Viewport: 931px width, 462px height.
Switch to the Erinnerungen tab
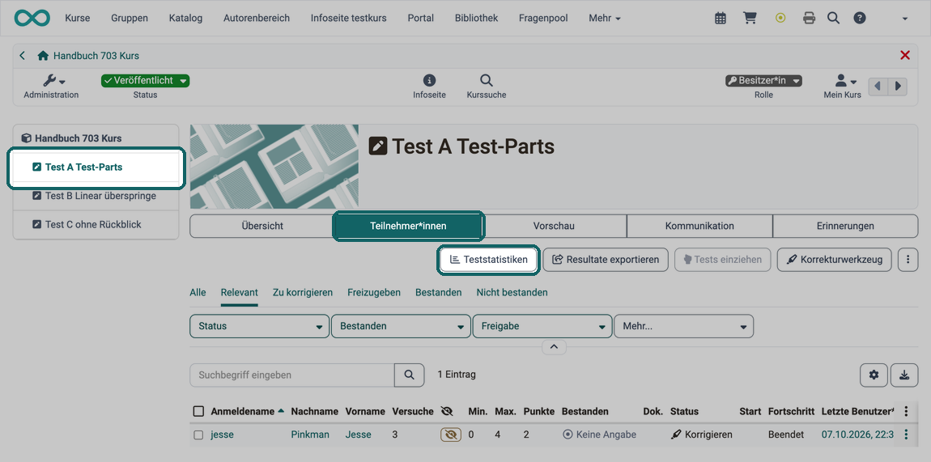(845, 226)
